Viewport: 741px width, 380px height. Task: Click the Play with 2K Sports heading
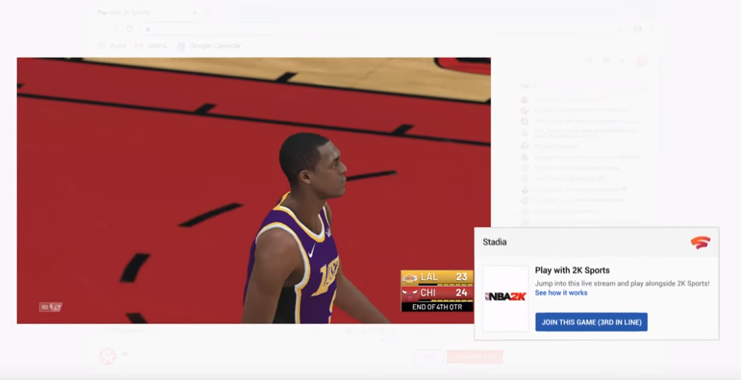click(x=572, y=270)
